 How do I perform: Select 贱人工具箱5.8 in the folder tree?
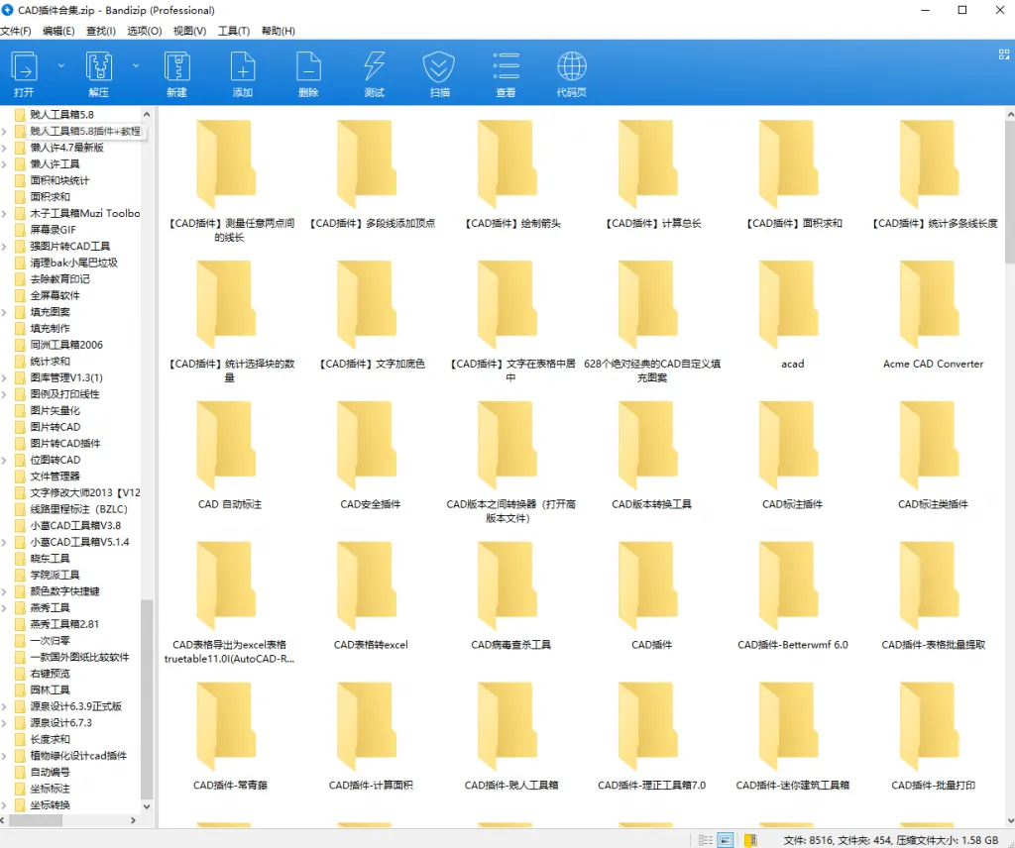(x=61, y=115)
